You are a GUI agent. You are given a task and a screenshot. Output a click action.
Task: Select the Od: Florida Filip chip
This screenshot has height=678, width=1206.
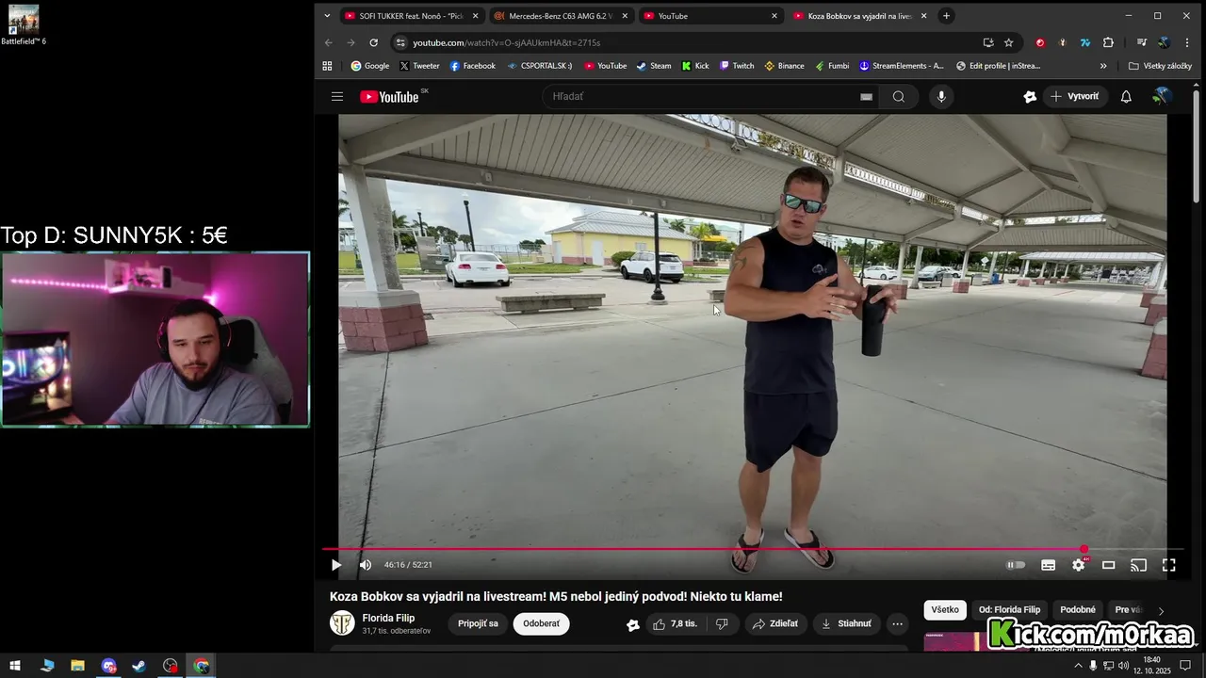click(x=1009, y=609)
